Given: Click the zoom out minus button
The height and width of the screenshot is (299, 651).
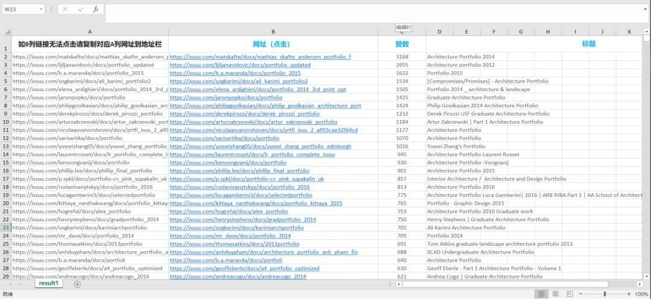Looking at the screenshot, I should pyautogui.click(x=580, y=294).
